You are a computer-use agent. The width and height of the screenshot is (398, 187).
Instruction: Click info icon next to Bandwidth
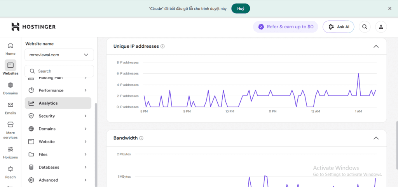(x=141, y=138)
